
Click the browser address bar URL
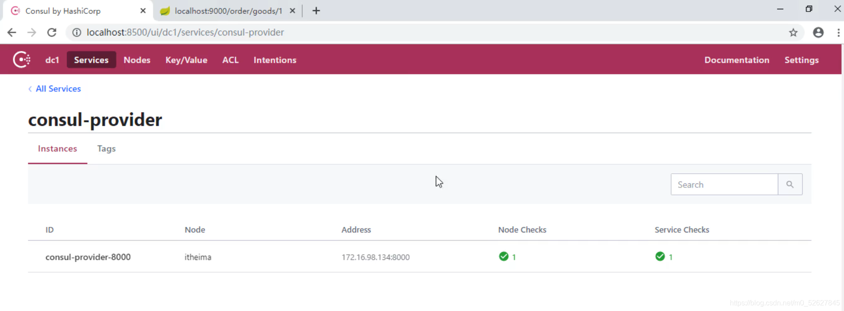(185, 32)
